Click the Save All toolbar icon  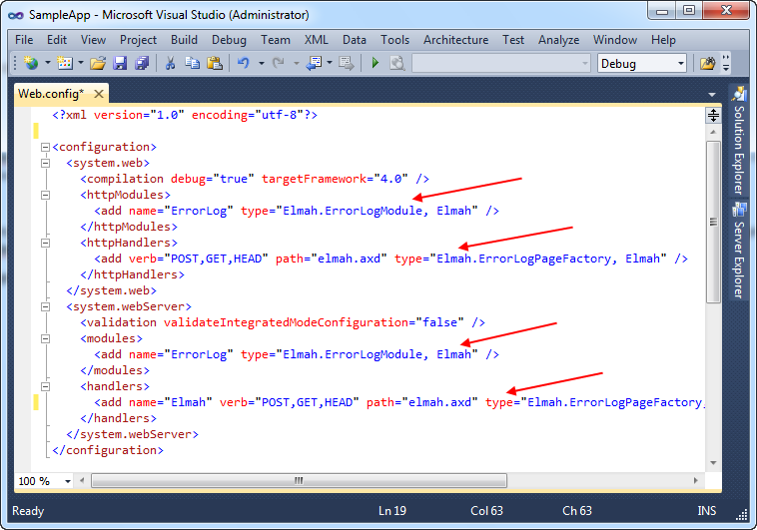142,63
